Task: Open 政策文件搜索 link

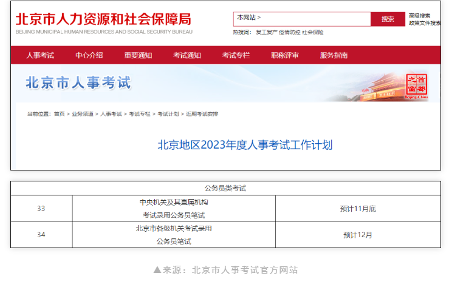Action: [425, 23]
